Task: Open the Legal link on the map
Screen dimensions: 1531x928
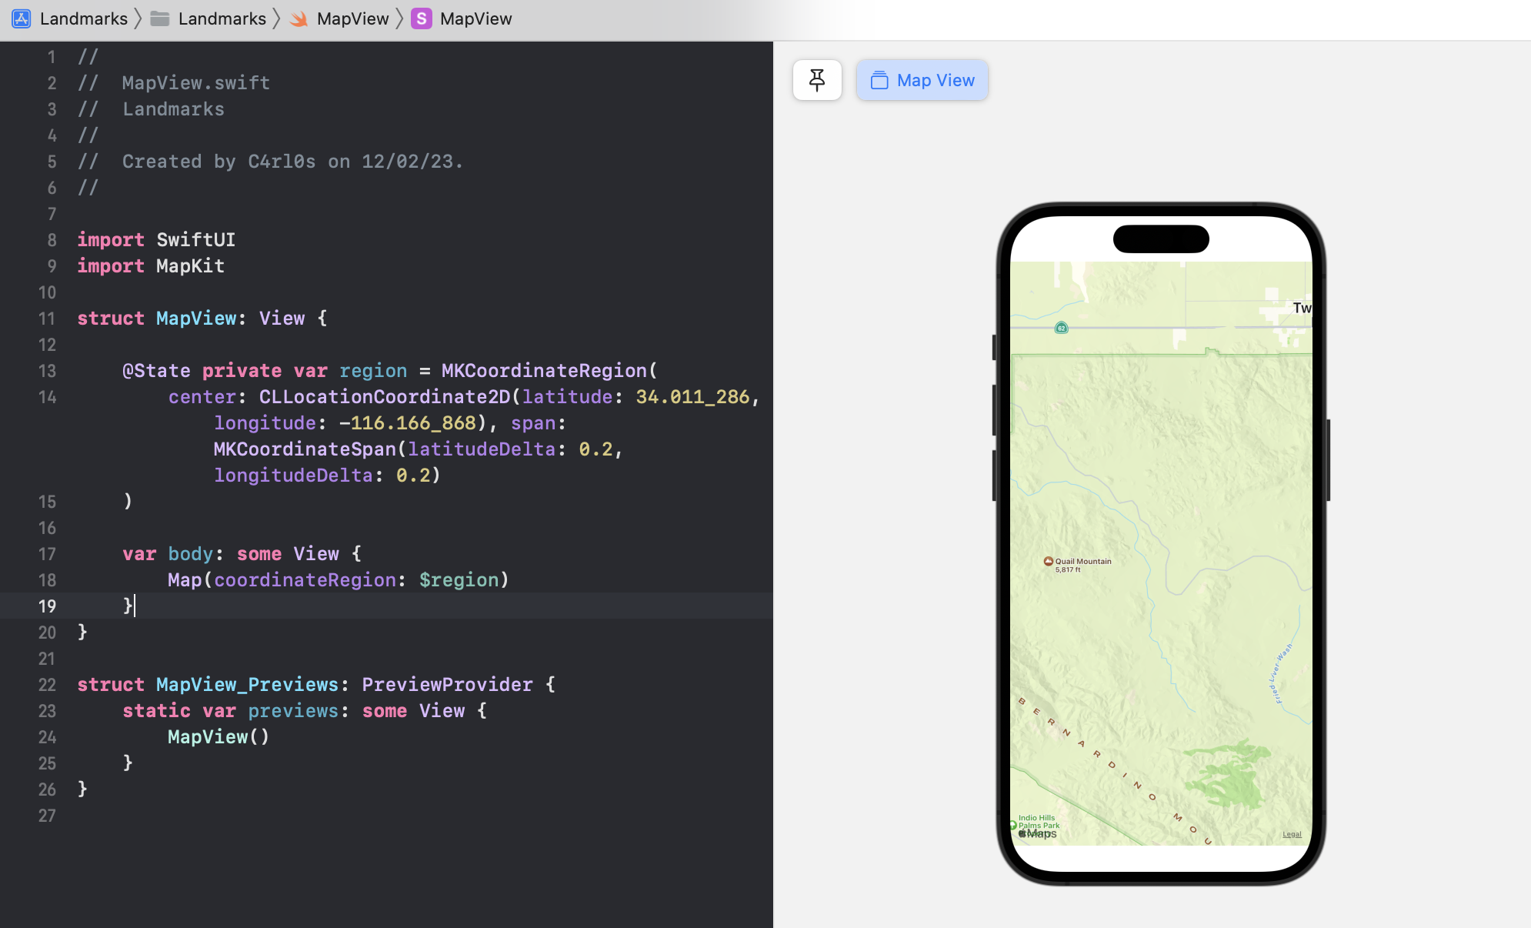Action: 1292,834
